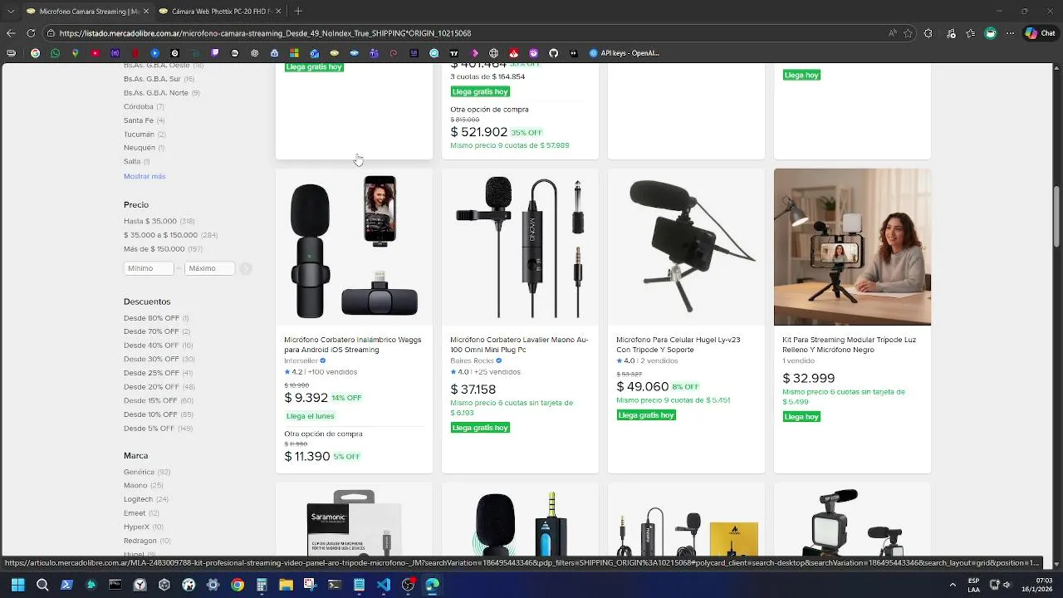
Task: Open Google Chrome from the taskbar
Action: pyautogui.click(x=238, y=585)
